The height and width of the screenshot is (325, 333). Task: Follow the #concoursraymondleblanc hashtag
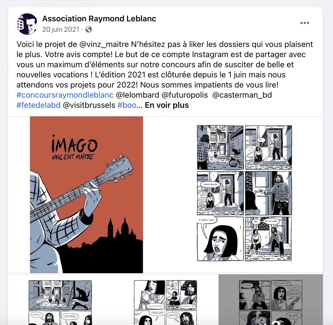point(65,95)
